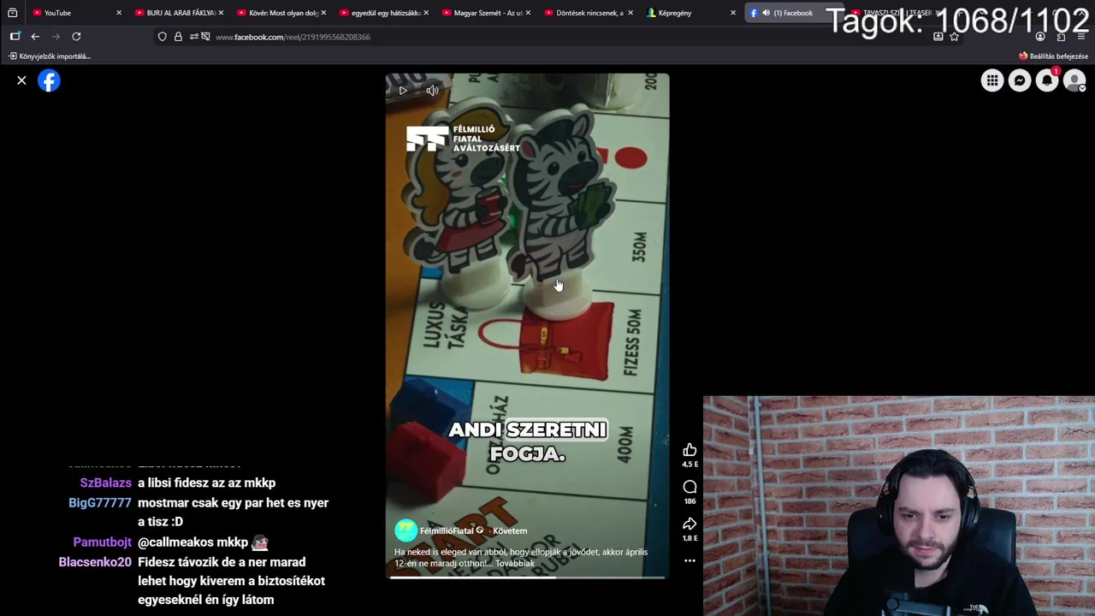Screen dimensions: 1095x616
Task: Reload the page
Action: tap(76, 37)
